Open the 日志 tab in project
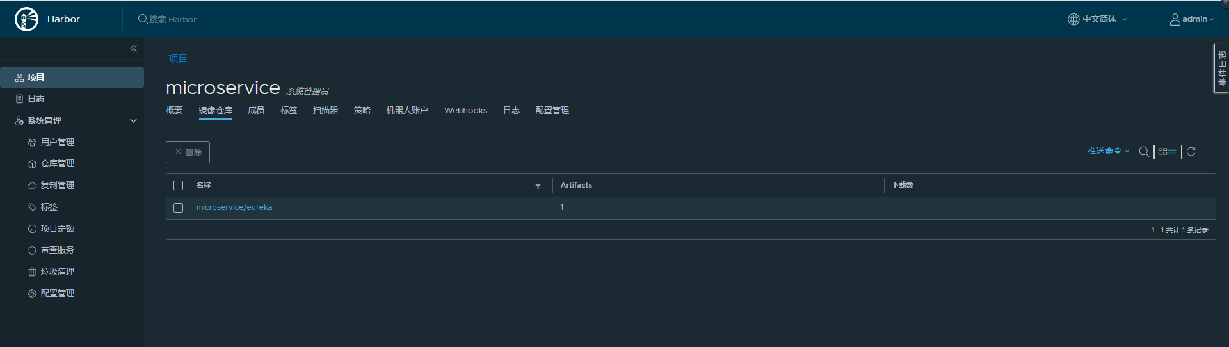The width and height of the screenshot is (1229, 347). 511,110
